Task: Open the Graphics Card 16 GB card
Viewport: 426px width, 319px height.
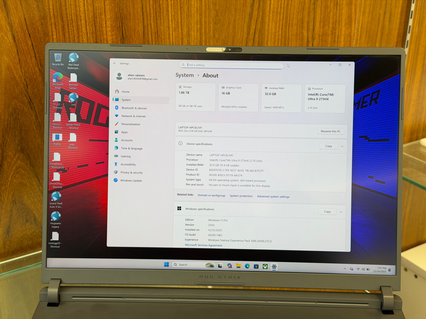Action: [238, 98]
